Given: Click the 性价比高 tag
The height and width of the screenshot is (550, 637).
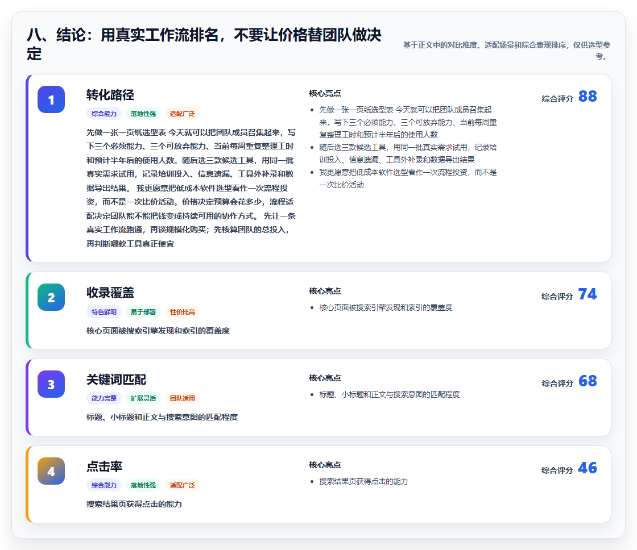Looking at the screenshot, I should [183, 312].
